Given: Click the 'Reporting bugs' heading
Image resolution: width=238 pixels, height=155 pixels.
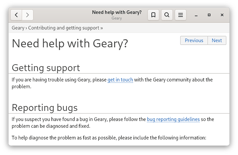Looking at the screenshot, I should [x=44, y=108].
